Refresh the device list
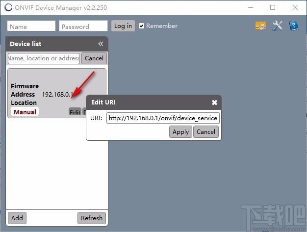 92,218
